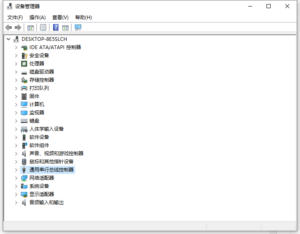Collapse the DESKTOP-8E5SLCH root node
The width and height of the screenshot is (300, 234).
pyautogui.click(x=8, y=39)
